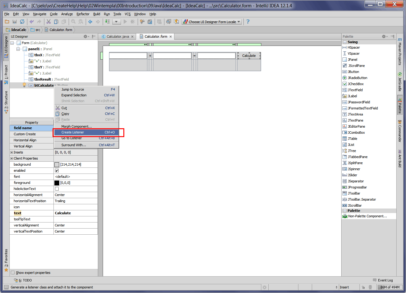Image resolution: width=406 pixels, height=293 pixels.
Task: Hide the UI Designer panel
Action: [x=94, y=36]
